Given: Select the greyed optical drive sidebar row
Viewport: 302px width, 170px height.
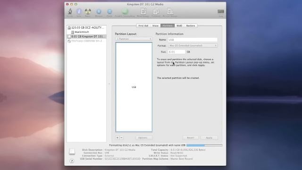Looking at the screenshot, I should pyautogui.click(x=86, y=41).
